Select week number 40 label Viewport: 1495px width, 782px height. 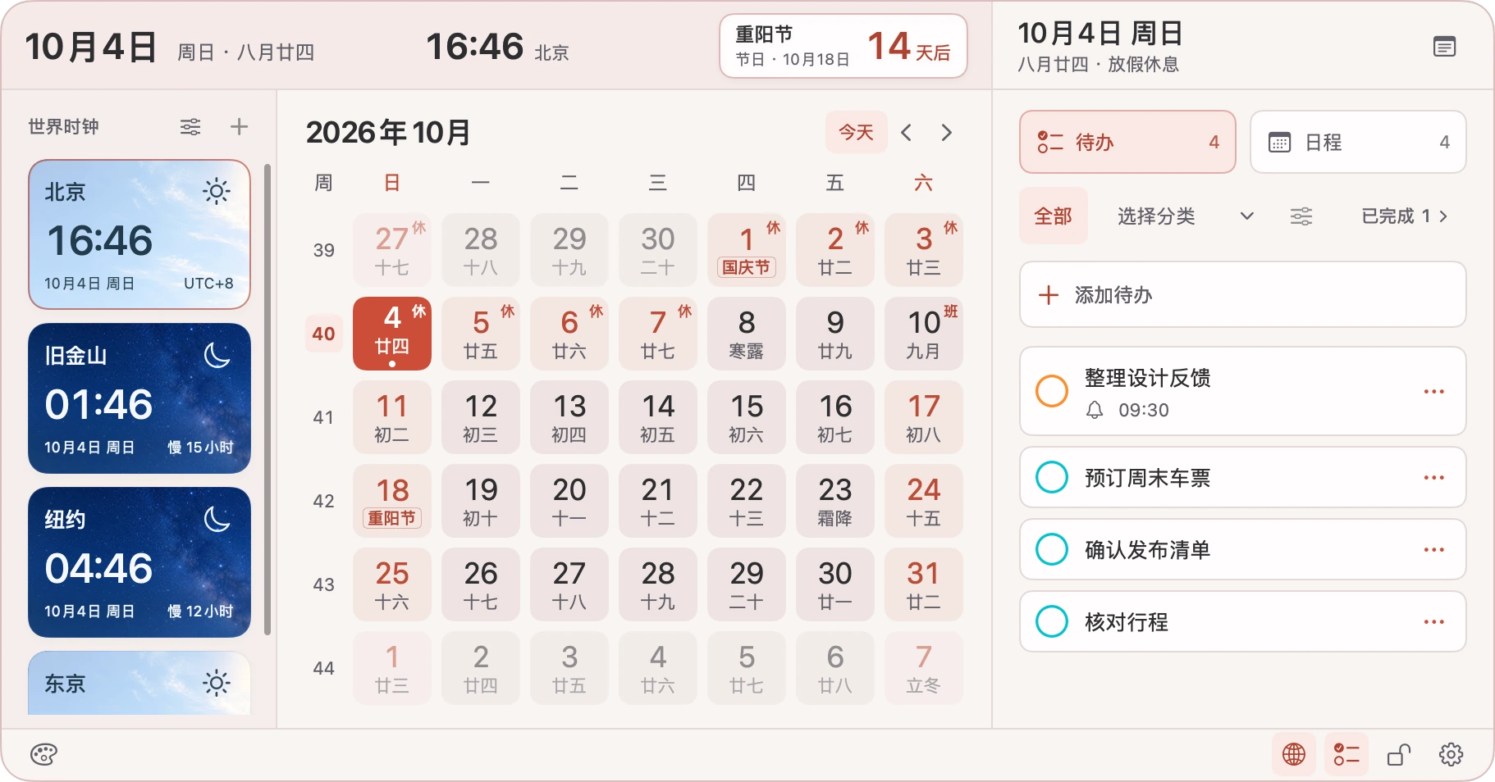click(323, 334)
